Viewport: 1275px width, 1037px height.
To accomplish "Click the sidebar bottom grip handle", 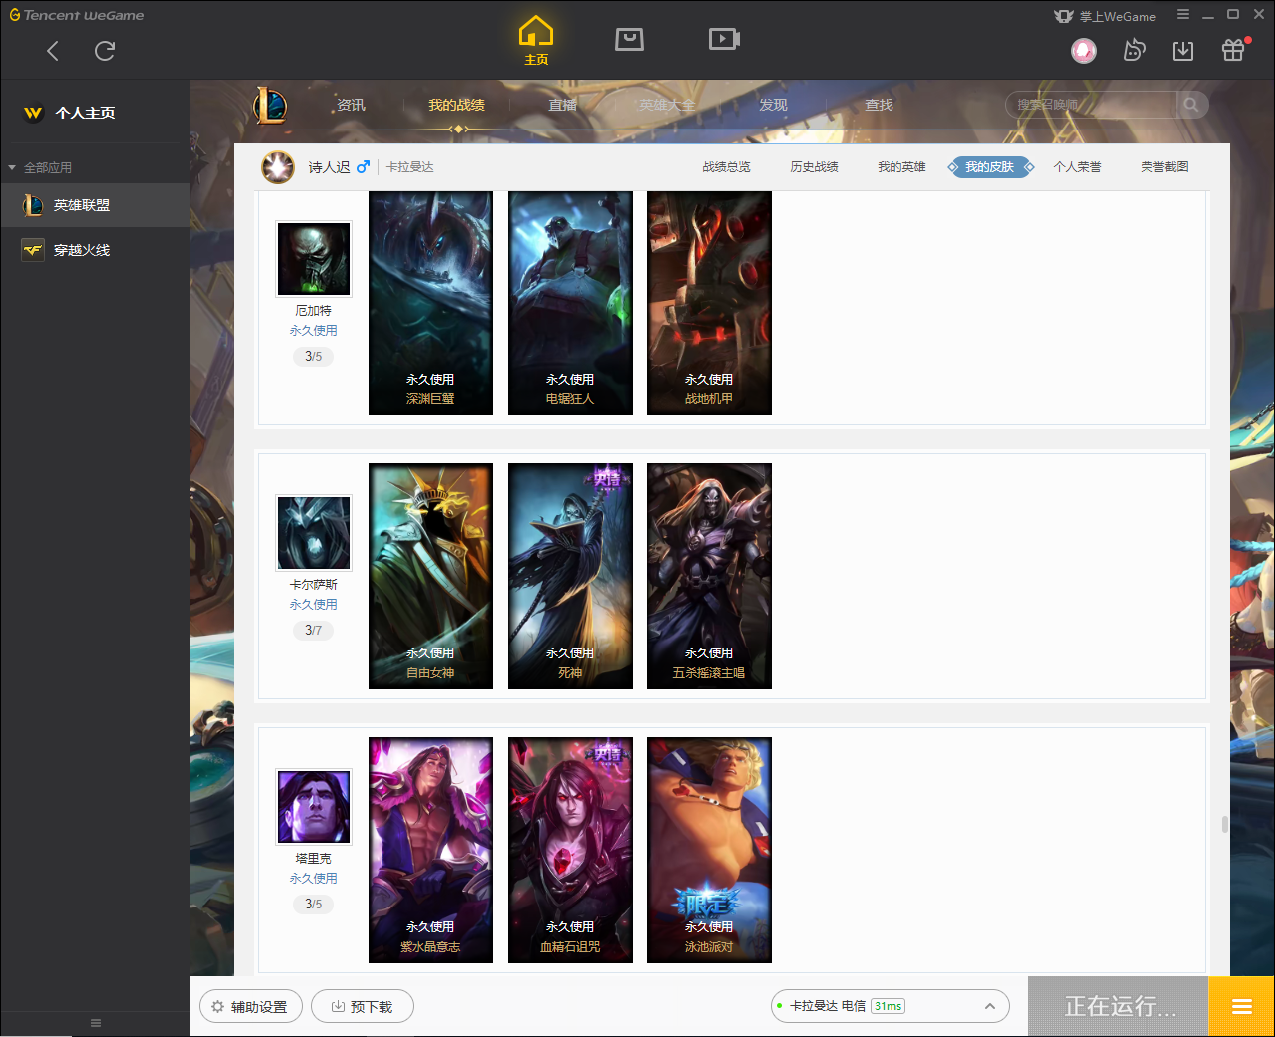I will [96, 1023].
